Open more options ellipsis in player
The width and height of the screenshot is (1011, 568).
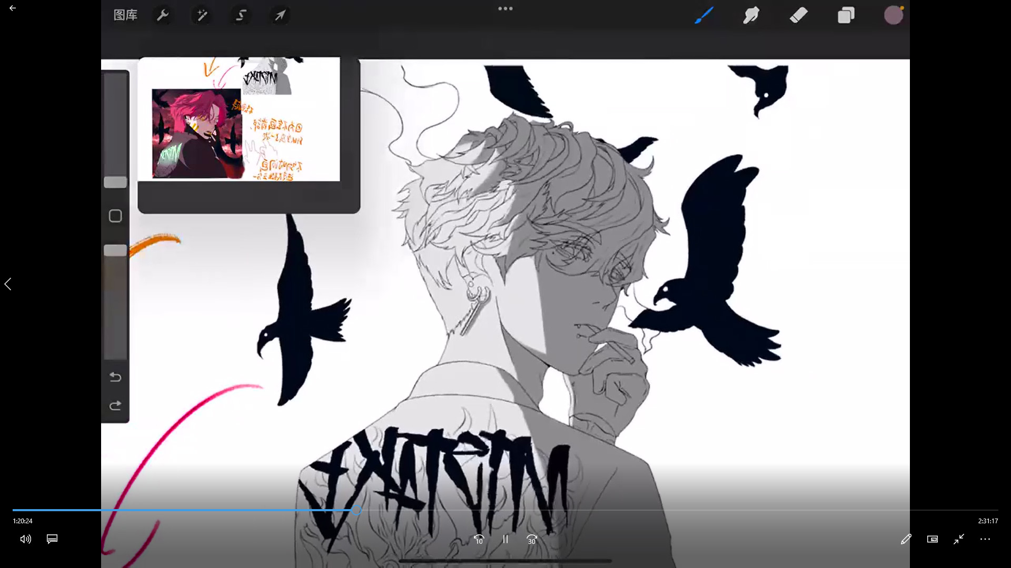pyautogui.click(x=985, y=539)
